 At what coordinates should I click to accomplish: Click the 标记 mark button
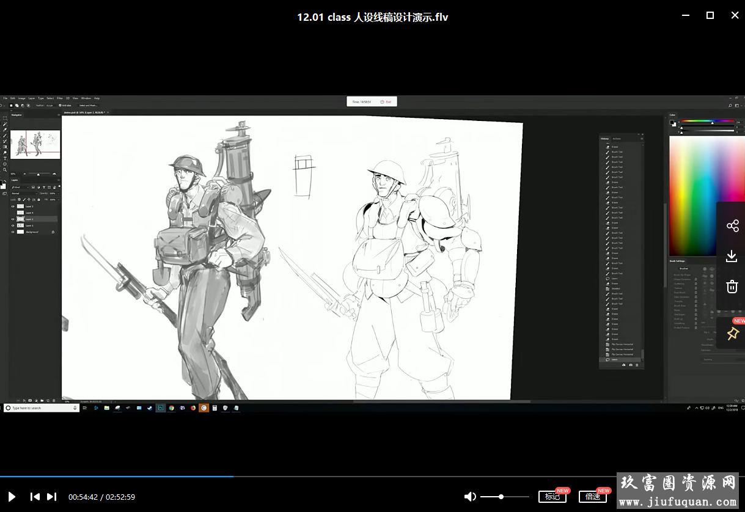(x=552, y=497)
